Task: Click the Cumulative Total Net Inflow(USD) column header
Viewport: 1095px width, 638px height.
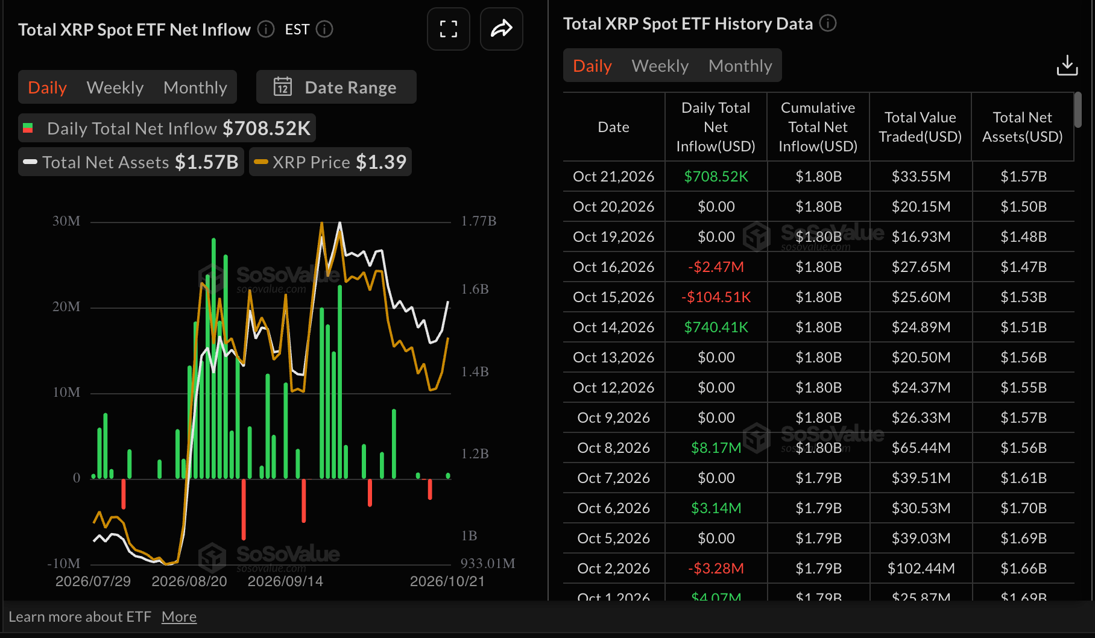Action: coord(818,127)
